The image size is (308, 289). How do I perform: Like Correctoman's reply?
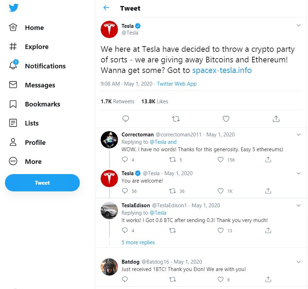(221, 160)
